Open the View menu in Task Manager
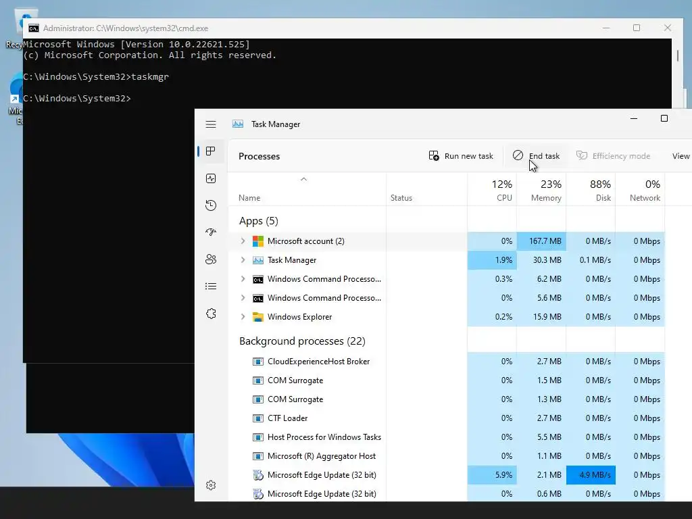This screenshot has height=519, width=692. point(681,156)
